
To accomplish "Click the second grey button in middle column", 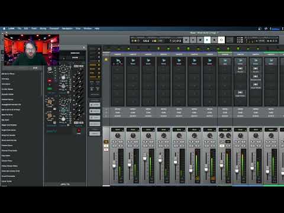I will pos(95,111).
